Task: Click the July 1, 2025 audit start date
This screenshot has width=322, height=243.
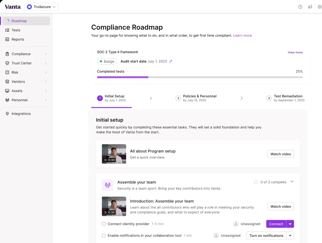Action: click(157, 61)
